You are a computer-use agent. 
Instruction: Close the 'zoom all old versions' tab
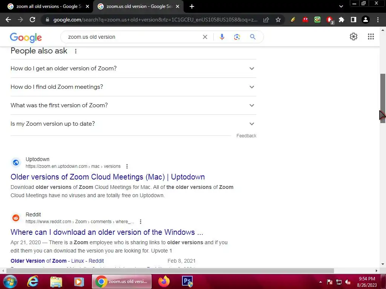87,6
